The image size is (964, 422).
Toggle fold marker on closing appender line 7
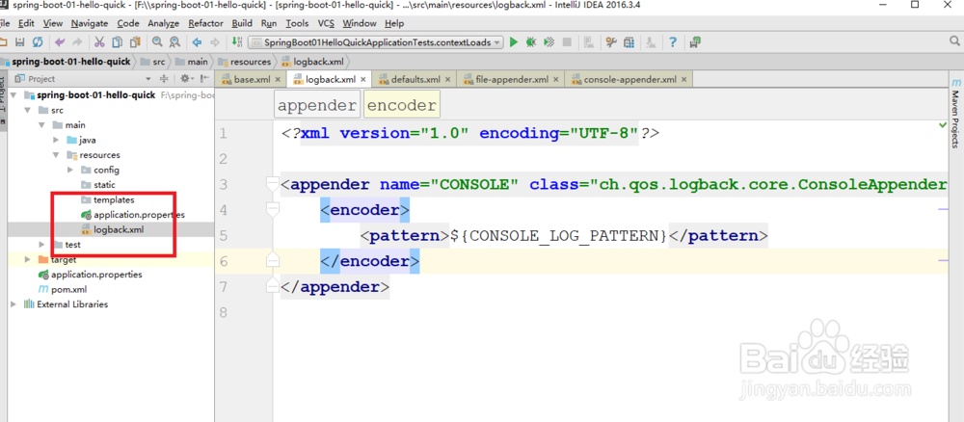pyautogui.click(x=272, y=286)
